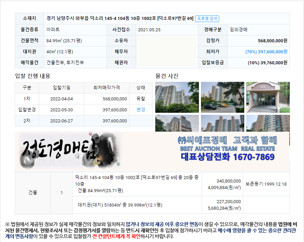Open the bottom-left property photo thumbnail

click(177, 123)
